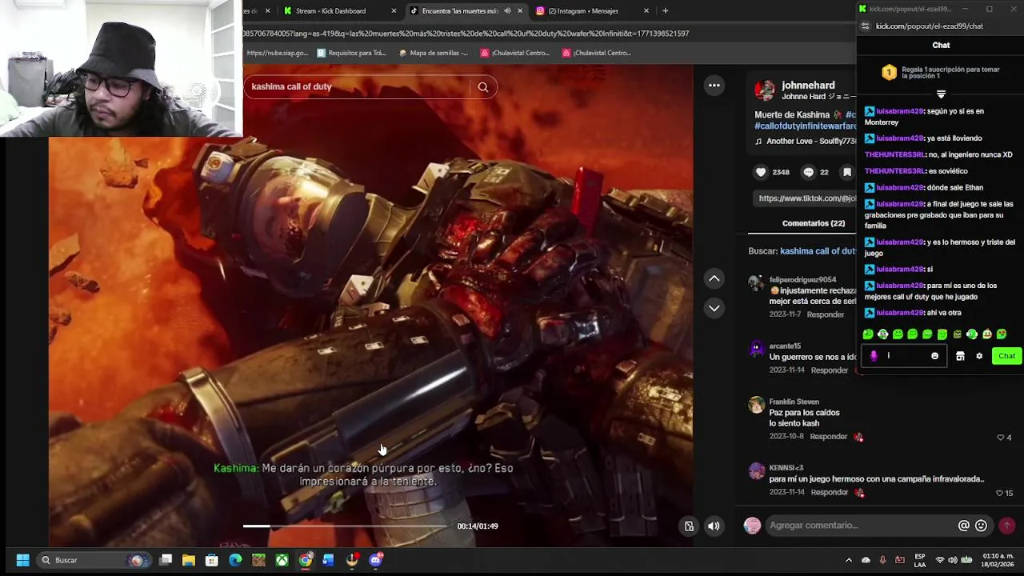Image resolution: width=1024 pixels, height=576 pixels.
Task: Open emoji picker in TikTok comment box
Action: click(x=982, y=526)
